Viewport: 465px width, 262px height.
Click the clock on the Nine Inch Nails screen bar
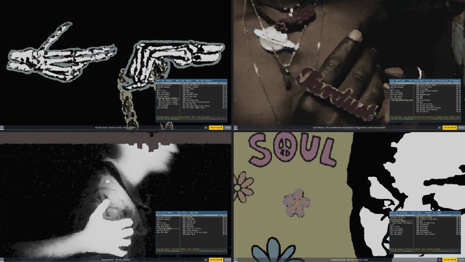228,260
